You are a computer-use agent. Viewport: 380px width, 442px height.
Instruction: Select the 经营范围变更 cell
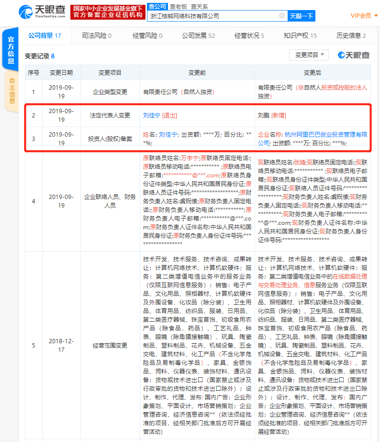point(110,345)
